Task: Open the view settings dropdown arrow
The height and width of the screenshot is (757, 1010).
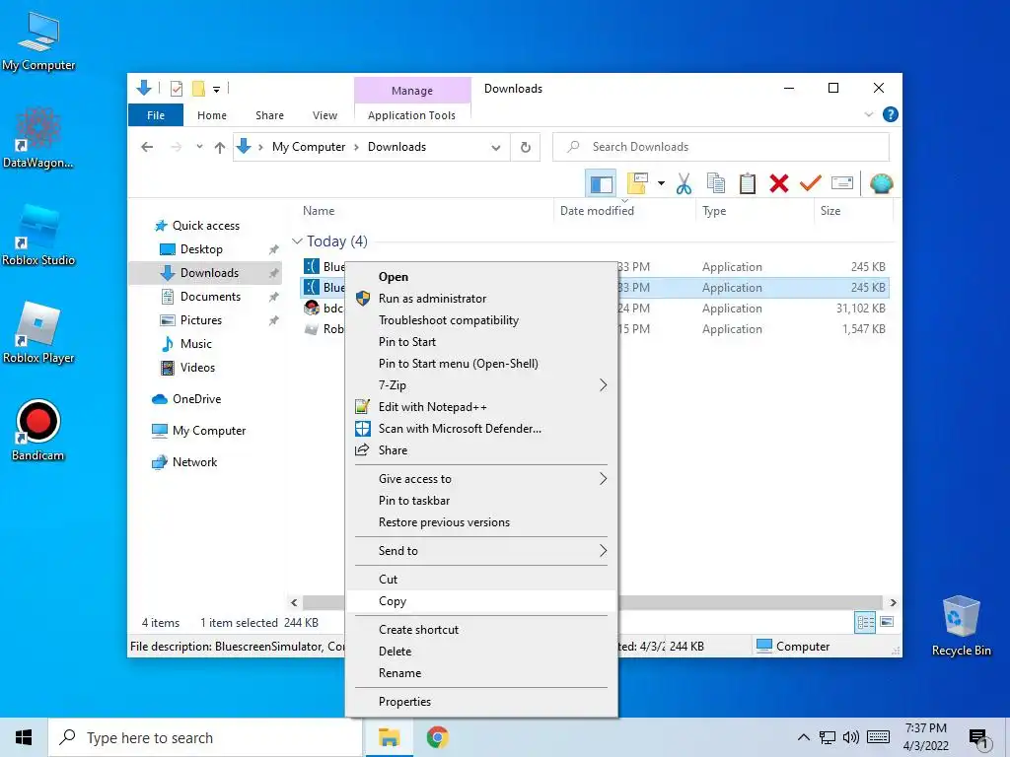Action: tap(661, 184)
